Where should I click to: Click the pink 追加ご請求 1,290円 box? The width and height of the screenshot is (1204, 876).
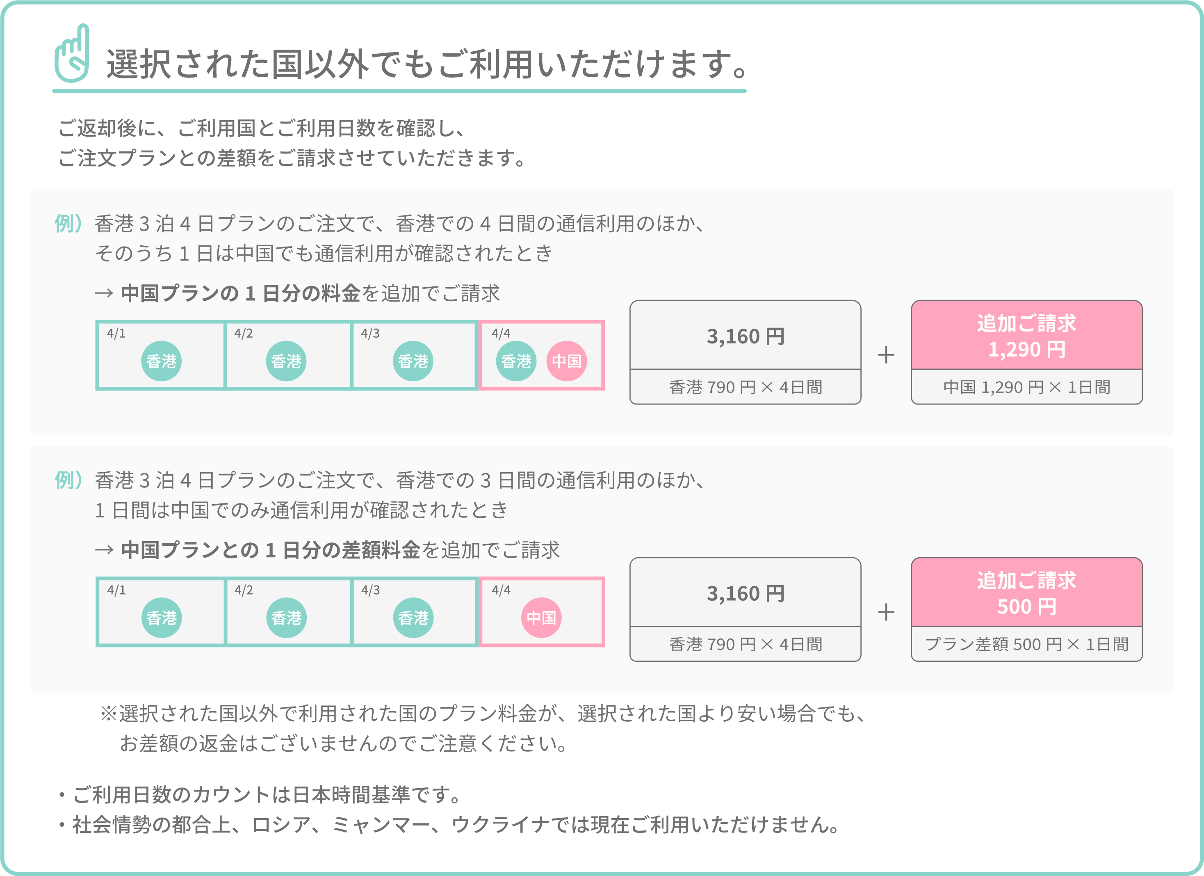click(1027, 335)
